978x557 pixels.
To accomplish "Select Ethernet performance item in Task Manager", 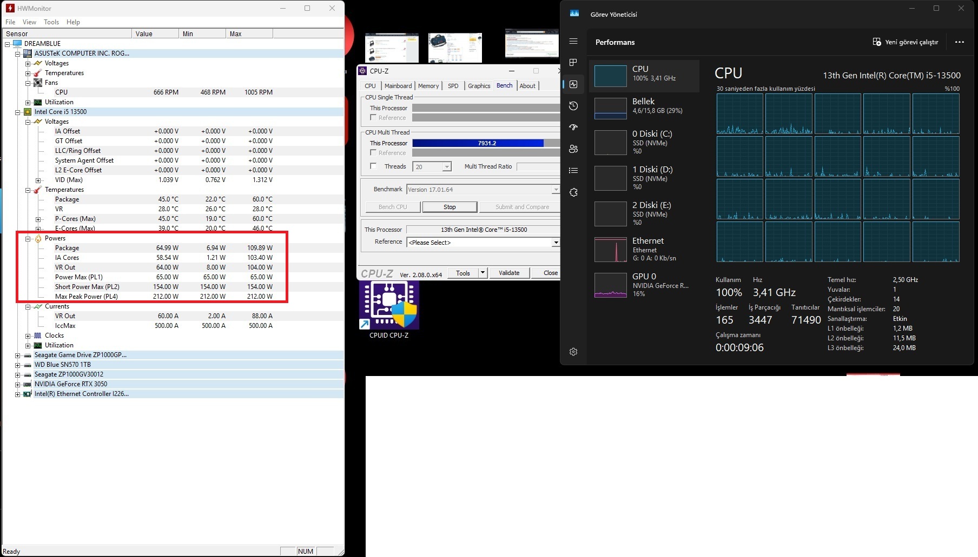I will (644, 249).
